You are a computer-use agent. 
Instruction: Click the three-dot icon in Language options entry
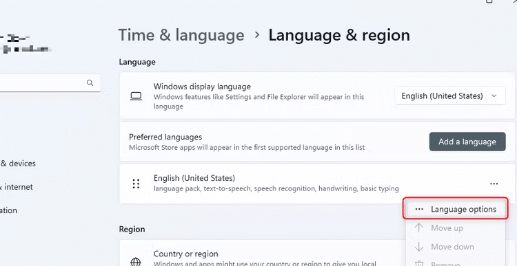coord(418,209)
